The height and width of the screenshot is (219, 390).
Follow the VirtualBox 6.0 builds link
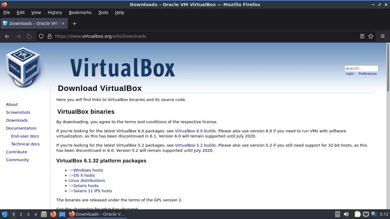(x=195, y=131)
